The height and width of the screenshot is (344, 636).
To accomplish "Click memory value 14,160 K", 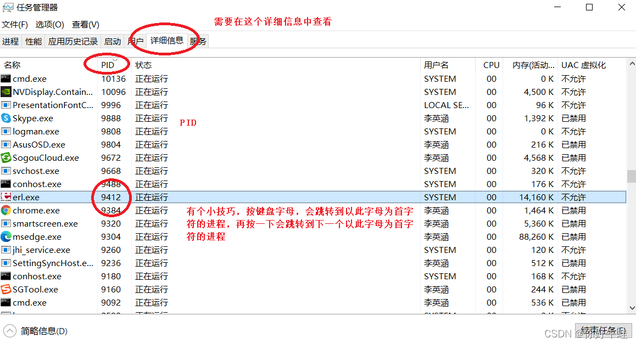I will tap(536, 198).
